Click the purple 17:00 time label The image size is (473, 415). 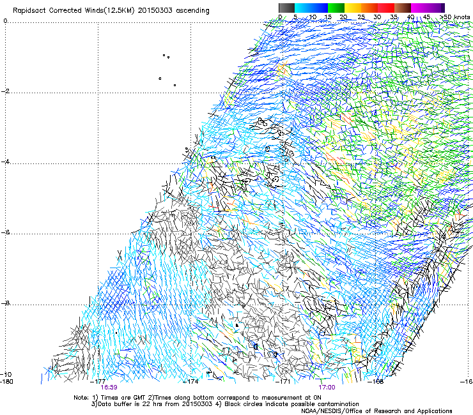(327, 388)
